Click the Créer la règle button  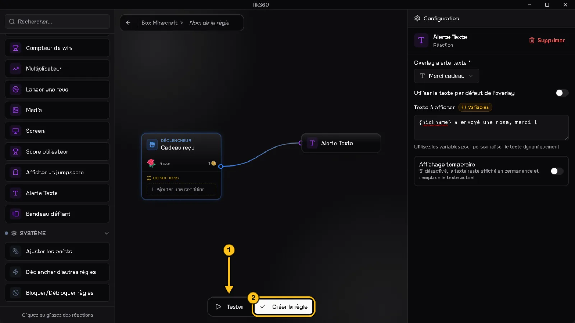tap(284, 307)
